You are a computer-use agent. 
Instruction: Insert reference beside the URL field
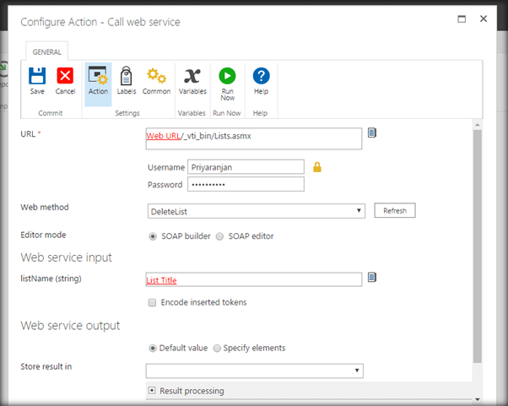tap(372, 133)
